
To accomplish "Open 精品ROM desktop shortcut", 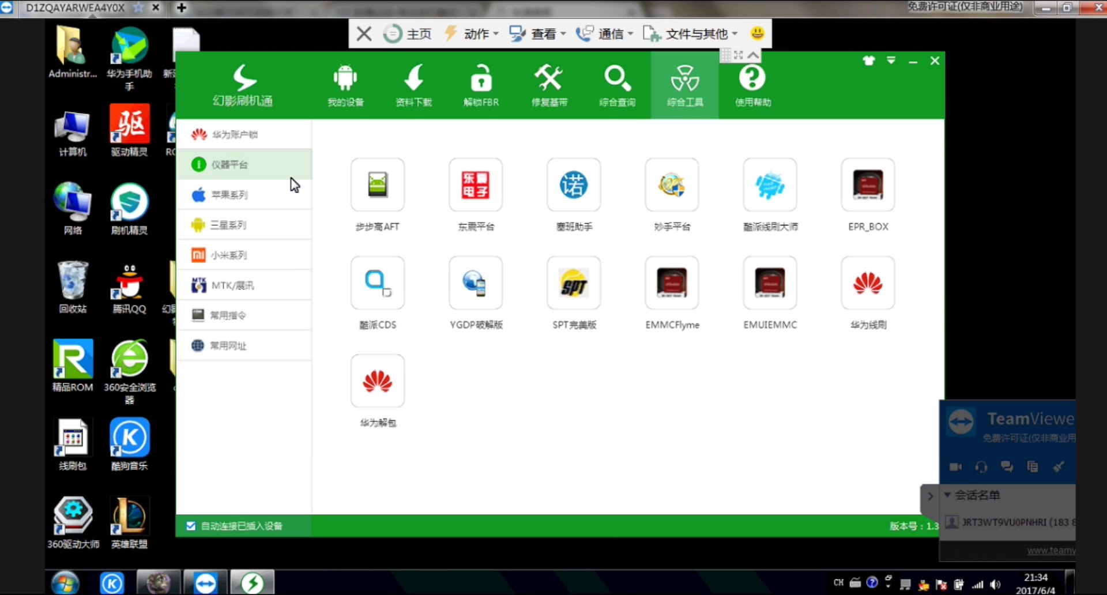I will click(x=73, y=366).
